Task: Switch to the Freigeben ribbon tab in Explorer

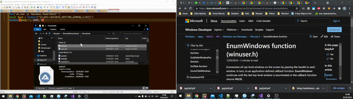Action: (x=53, y=29)
